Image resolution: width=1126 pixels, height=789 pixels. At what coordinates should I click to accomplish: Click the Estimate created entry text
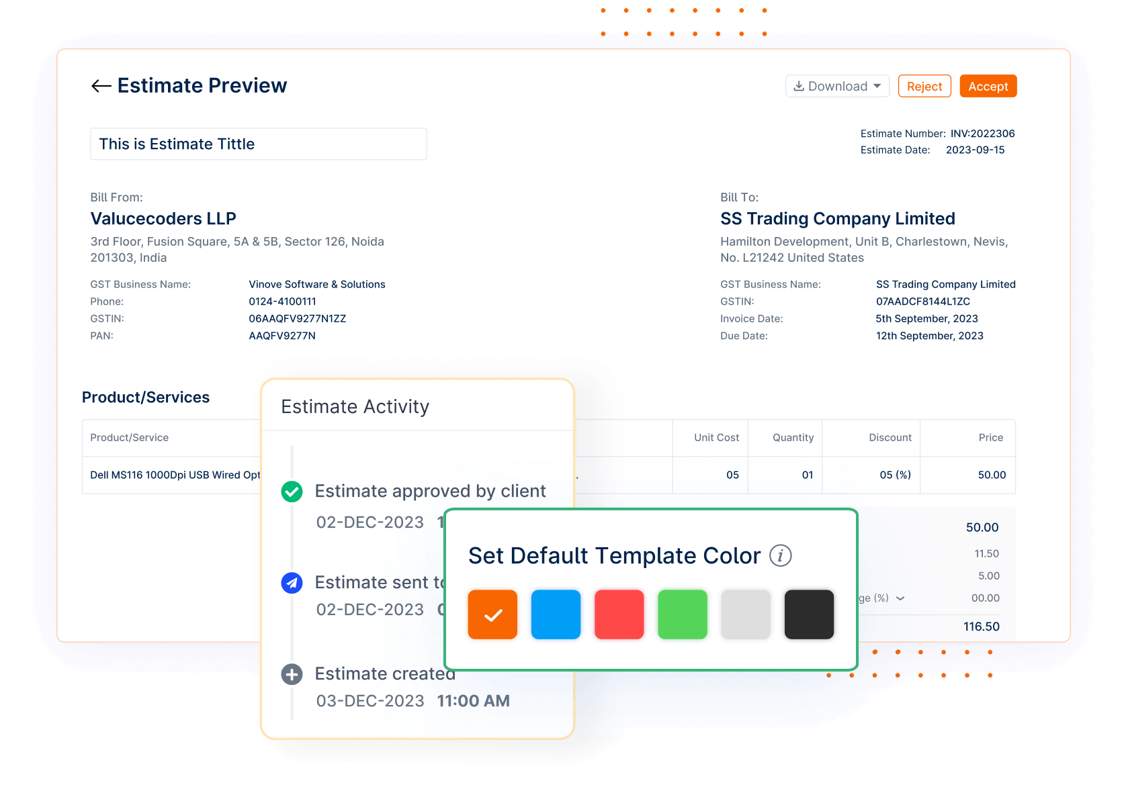385,674
